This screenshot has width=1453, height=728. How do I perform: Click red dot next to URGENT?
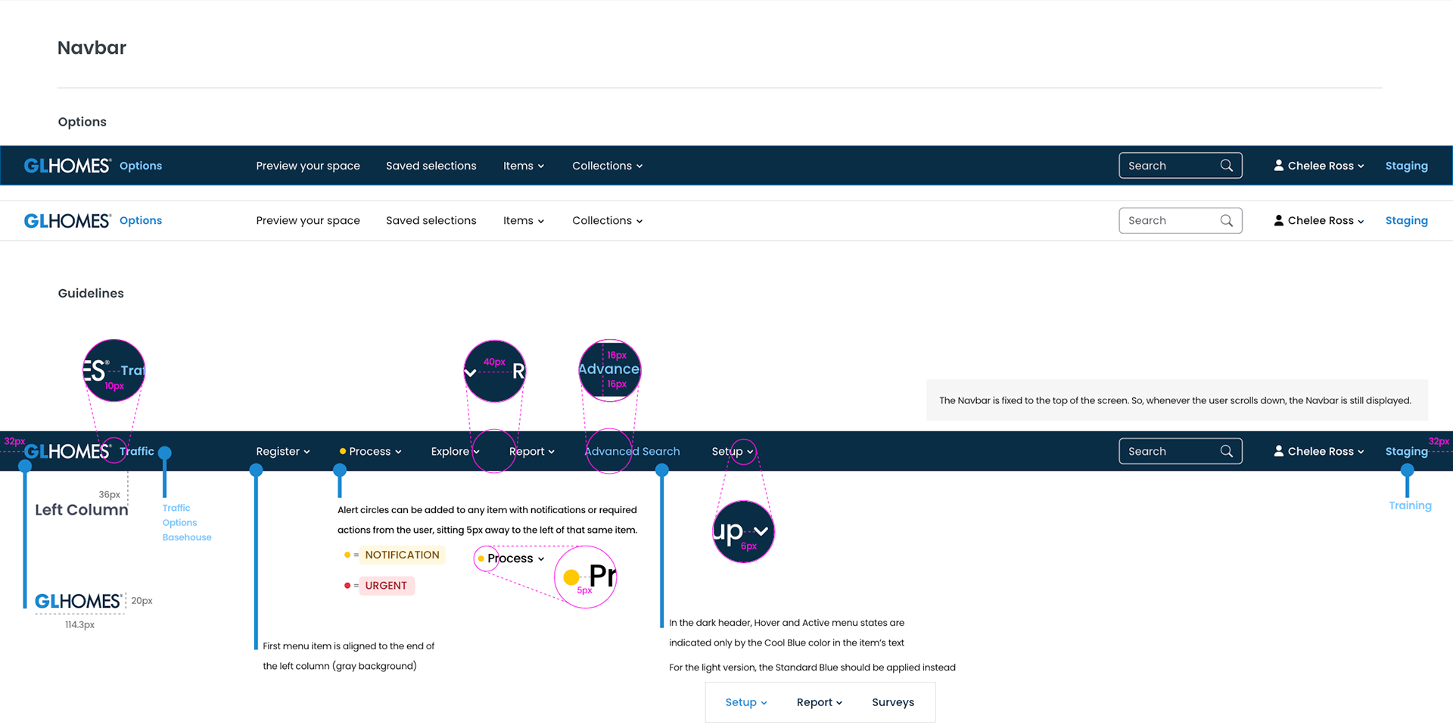(x=347, y=586)
